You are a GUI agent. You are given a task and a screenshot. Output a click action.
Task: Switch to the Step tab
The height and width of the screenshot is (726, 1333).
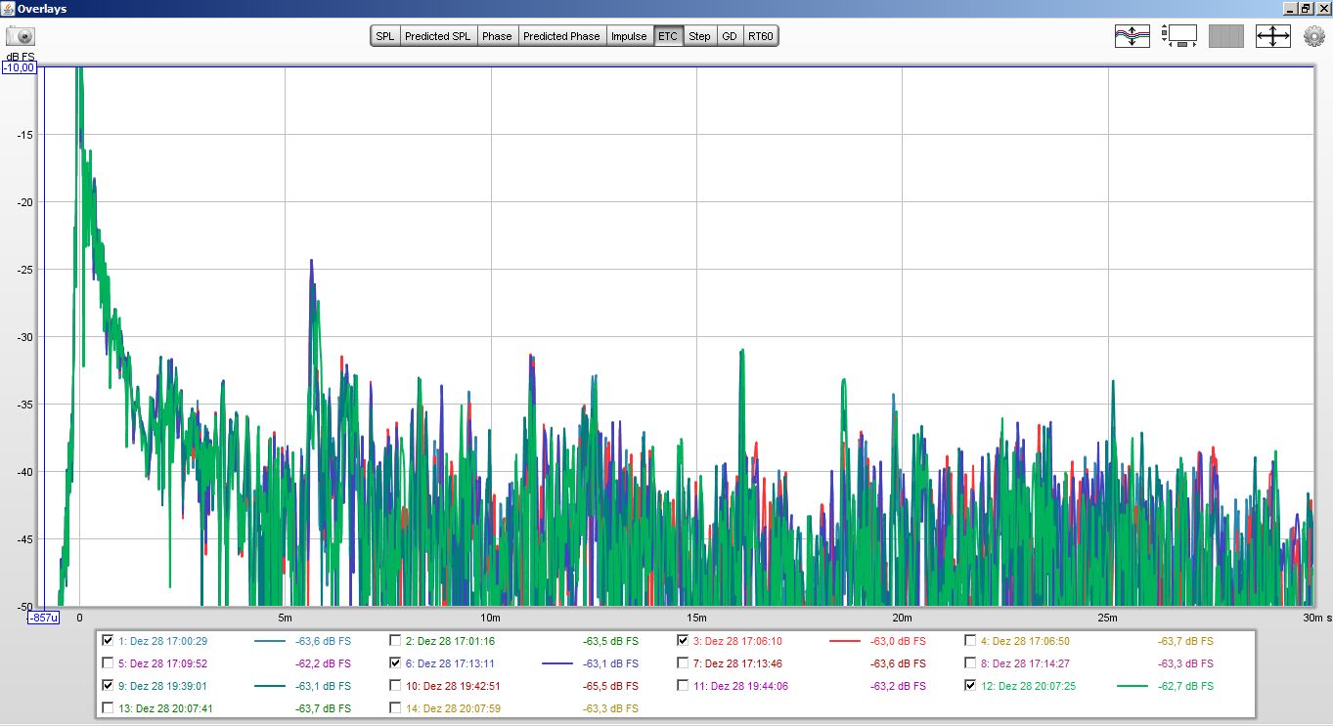[699, 36]
